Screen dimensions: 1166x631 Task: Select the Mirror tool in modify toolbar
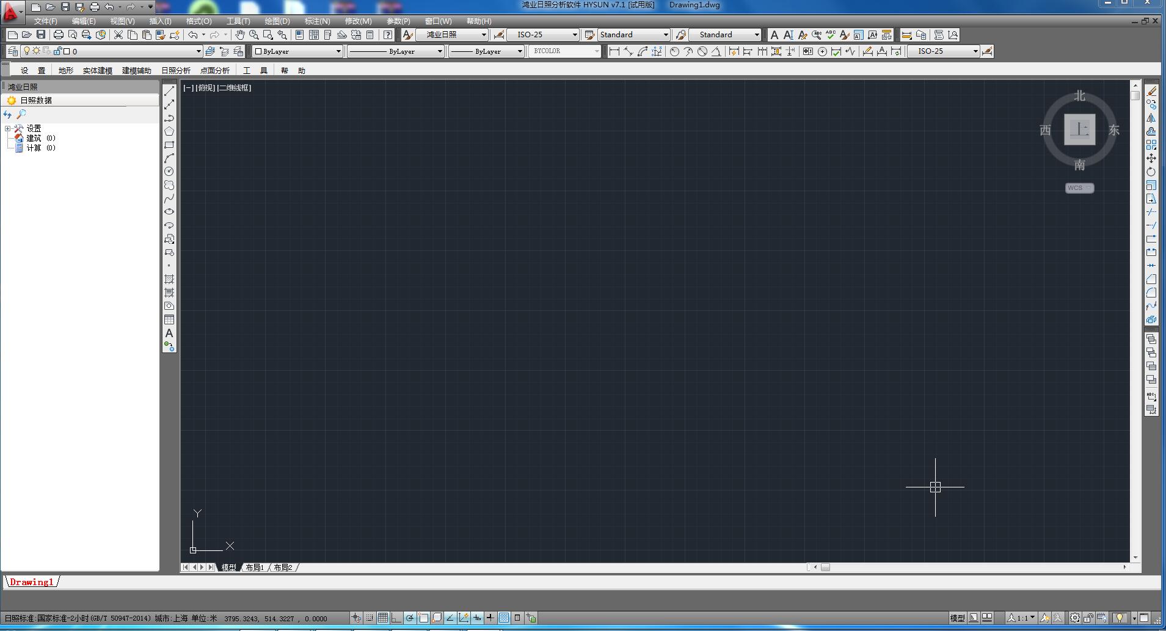1151,118
